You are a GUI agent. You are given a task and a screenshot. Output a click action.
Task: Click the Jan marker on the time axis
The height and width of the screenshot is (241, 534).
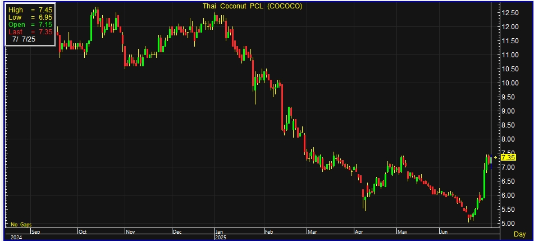pos(219,231)
